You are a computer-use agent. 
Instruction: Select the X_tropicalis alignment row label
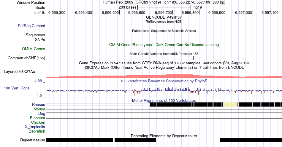(x=35, y=127)
